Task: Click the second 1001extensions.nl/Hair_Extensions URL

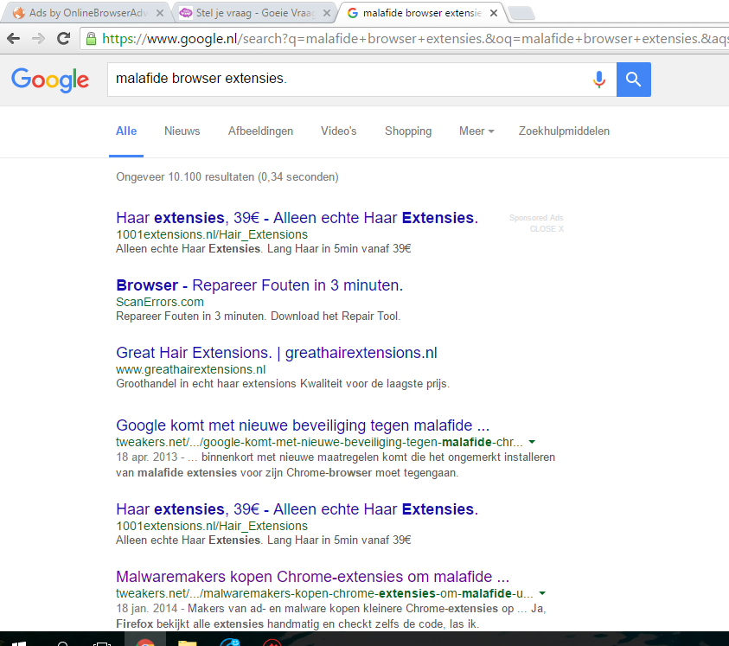Action: (x=212, y=526)
